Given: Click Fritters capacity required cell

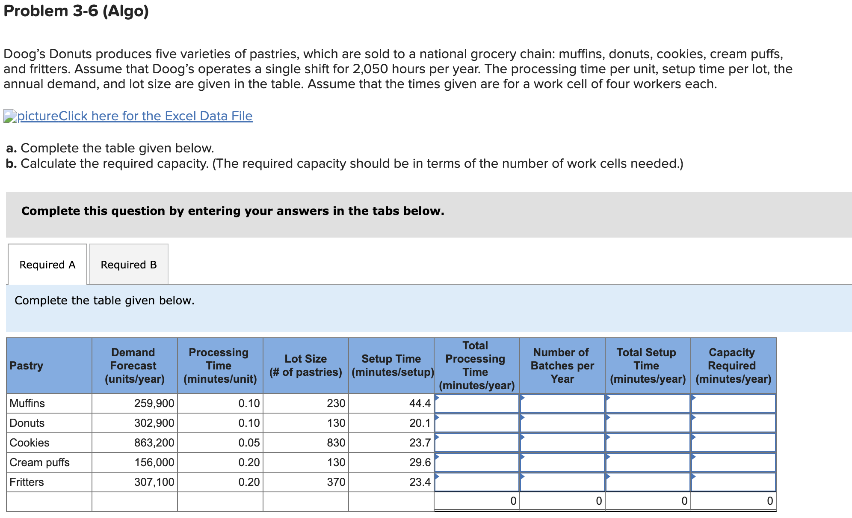Looking at the screenshot, I should coord(733,482).
